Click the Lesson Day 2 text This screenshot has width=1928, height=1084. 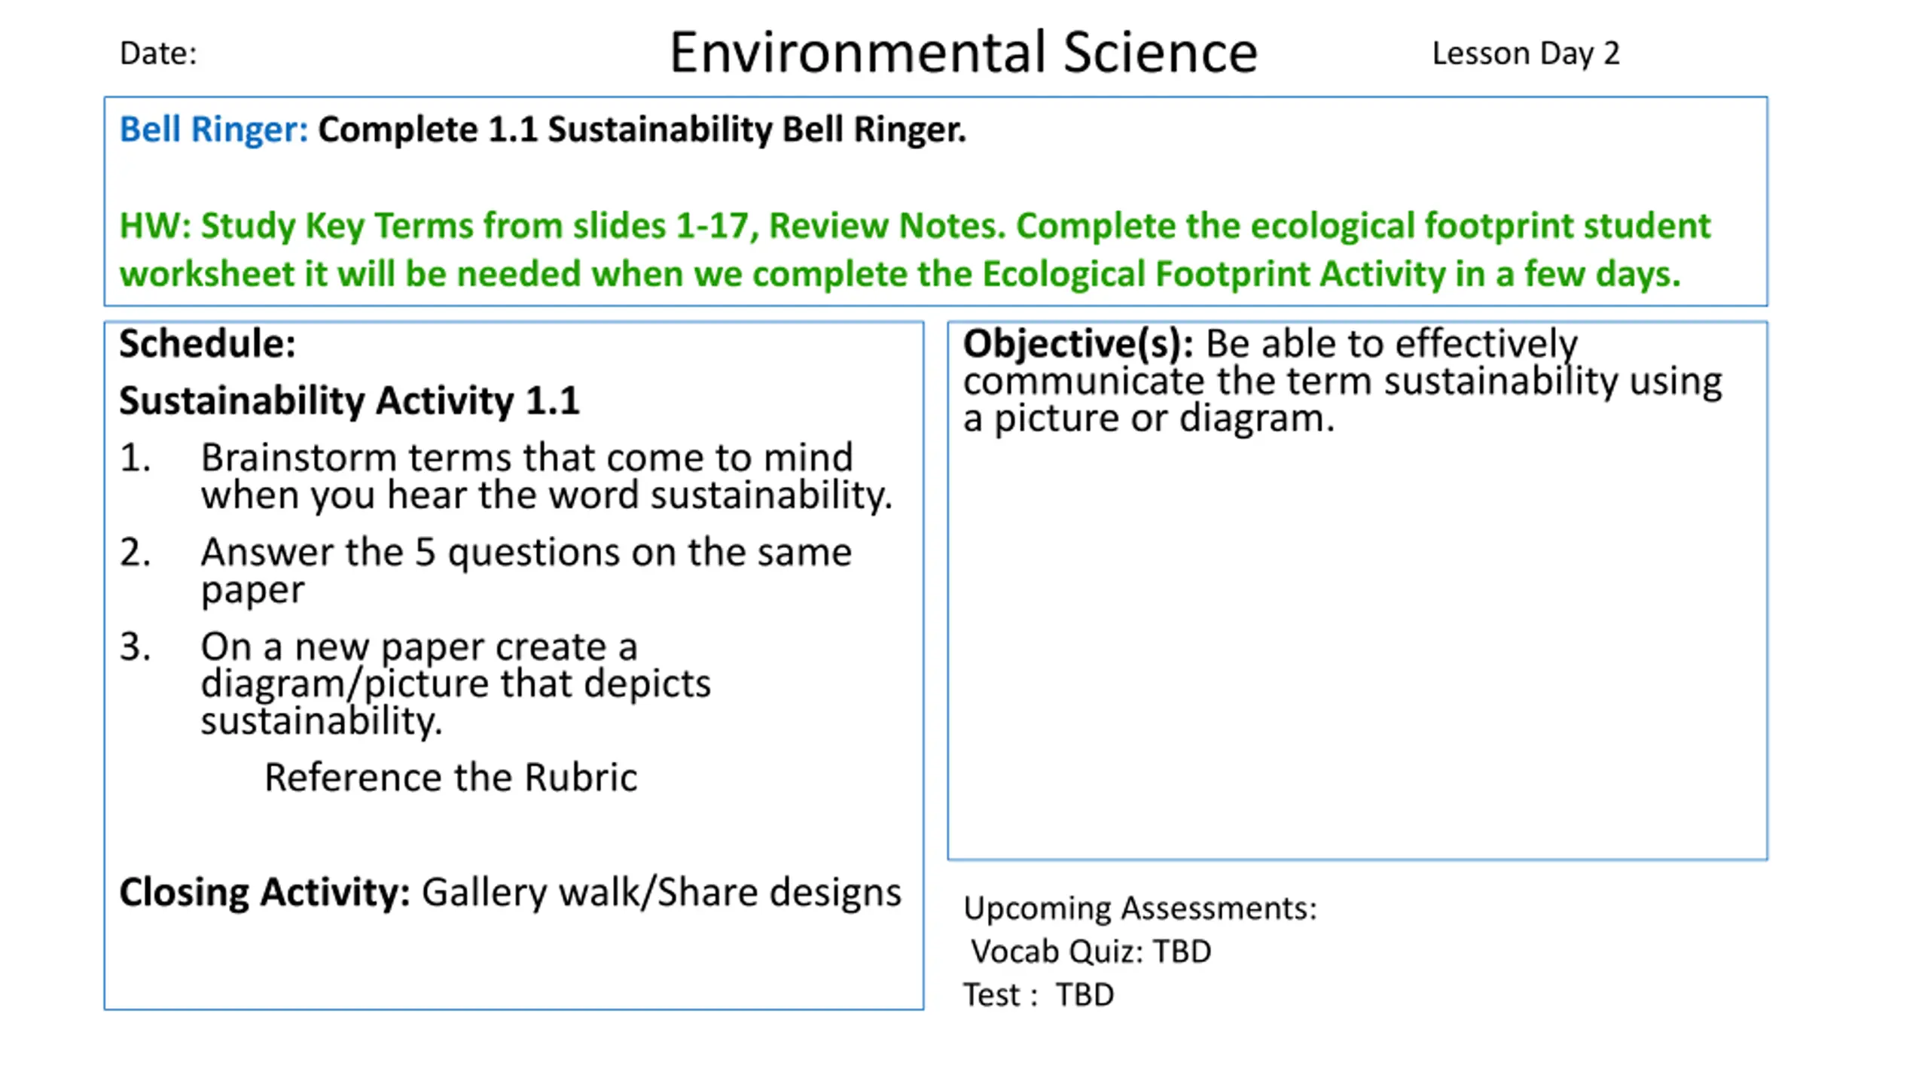pos(1525,53)
